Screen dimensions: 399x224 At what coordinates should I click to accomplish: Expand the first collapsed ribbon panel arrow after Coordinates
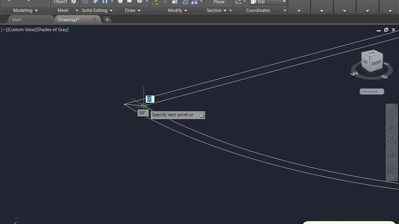click(299, 11)
